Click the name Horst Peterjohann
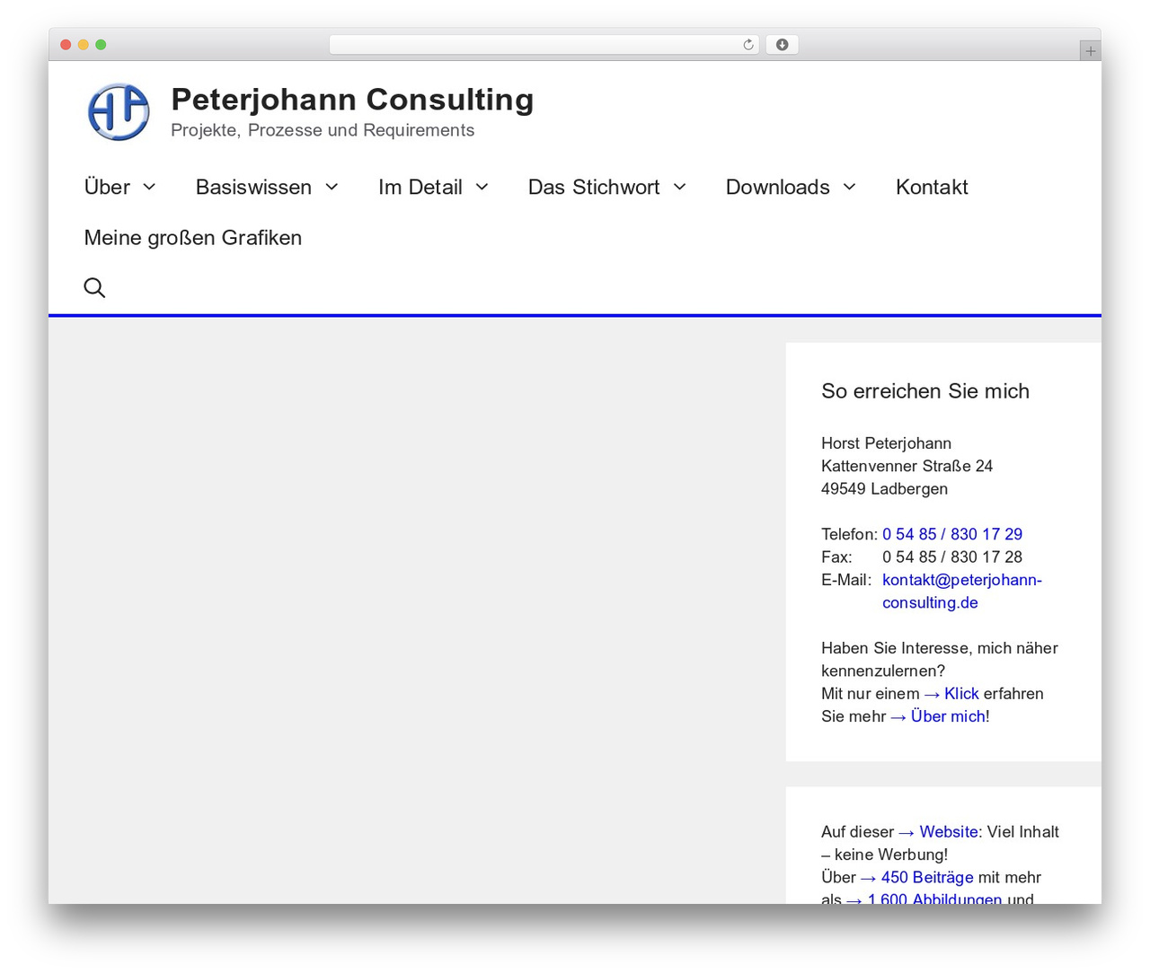The image size is (1150, 973). pos(886,443)
